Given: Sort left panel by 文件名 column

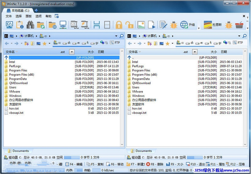Looking at the screenshot, I should tap(10, 52).
